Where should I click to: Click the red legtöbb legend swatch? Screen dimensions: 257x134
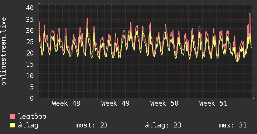12,117
